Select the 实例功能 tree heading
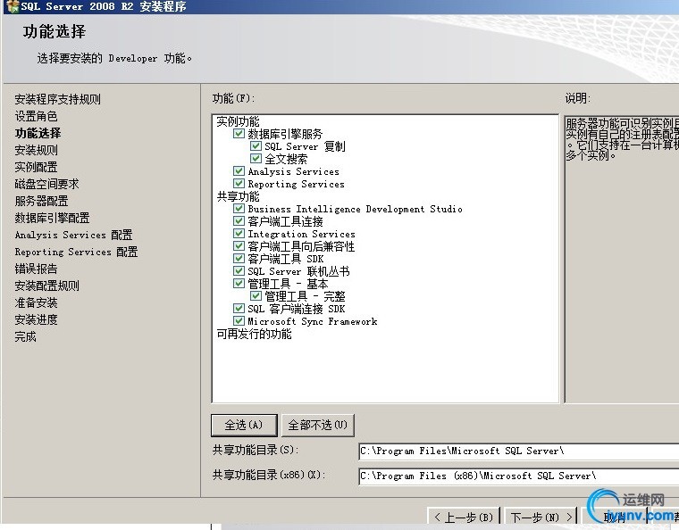Screen dimensions: 679x530 click(238, 121)
